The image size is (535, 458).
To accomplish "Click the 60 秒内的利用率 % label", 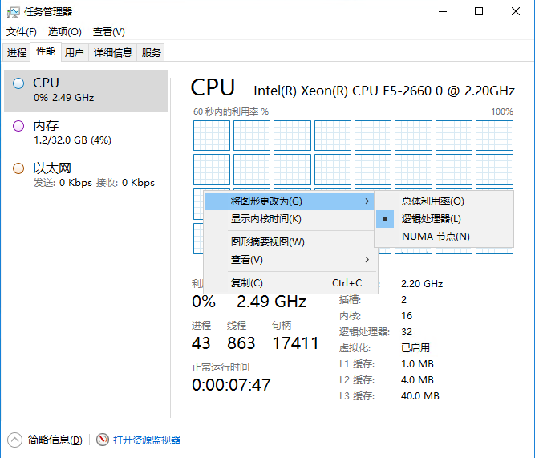I will click(x=231, y=111).
